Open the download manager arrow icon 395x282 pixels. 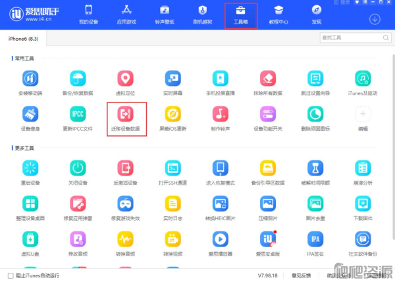(x=375, y=19)
